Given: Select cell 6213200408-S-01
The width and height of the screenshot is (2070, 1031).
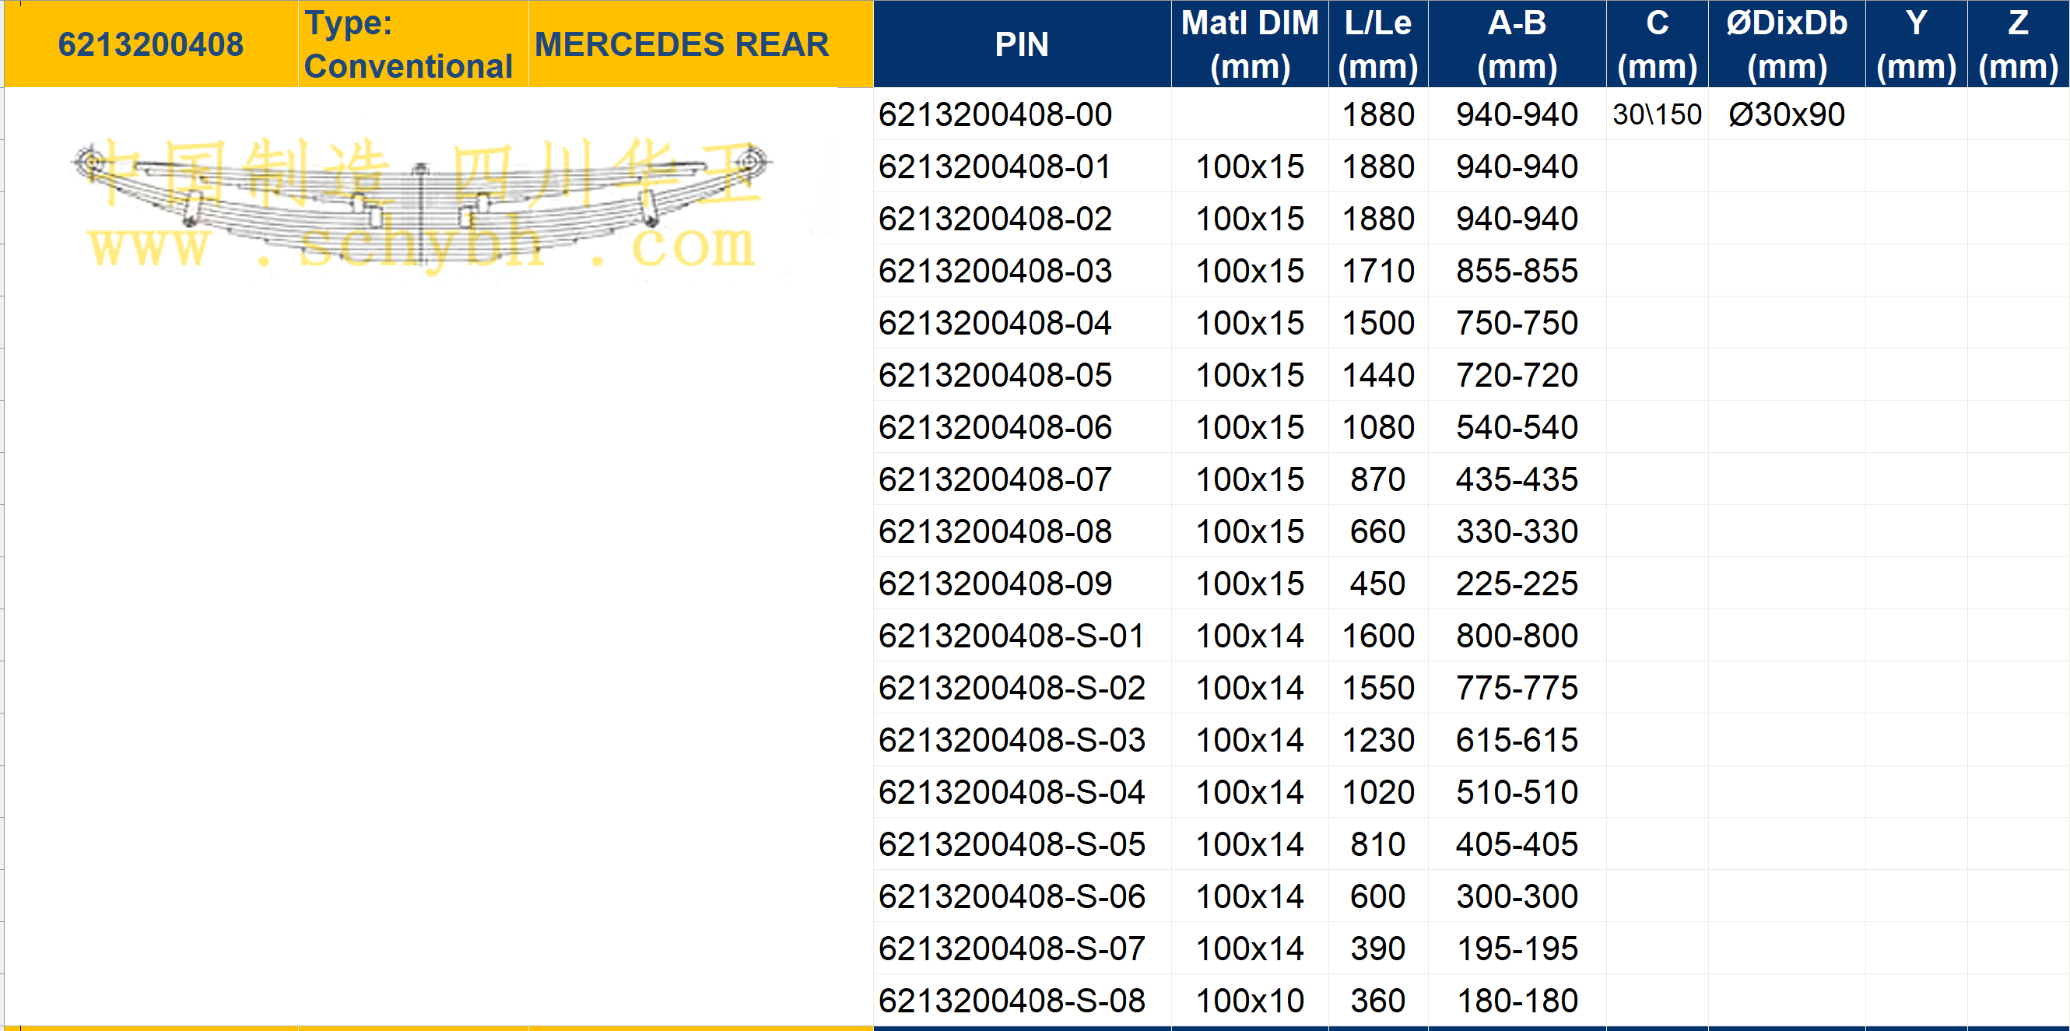Looking at the screenshot, I should tap(1022, 636).
